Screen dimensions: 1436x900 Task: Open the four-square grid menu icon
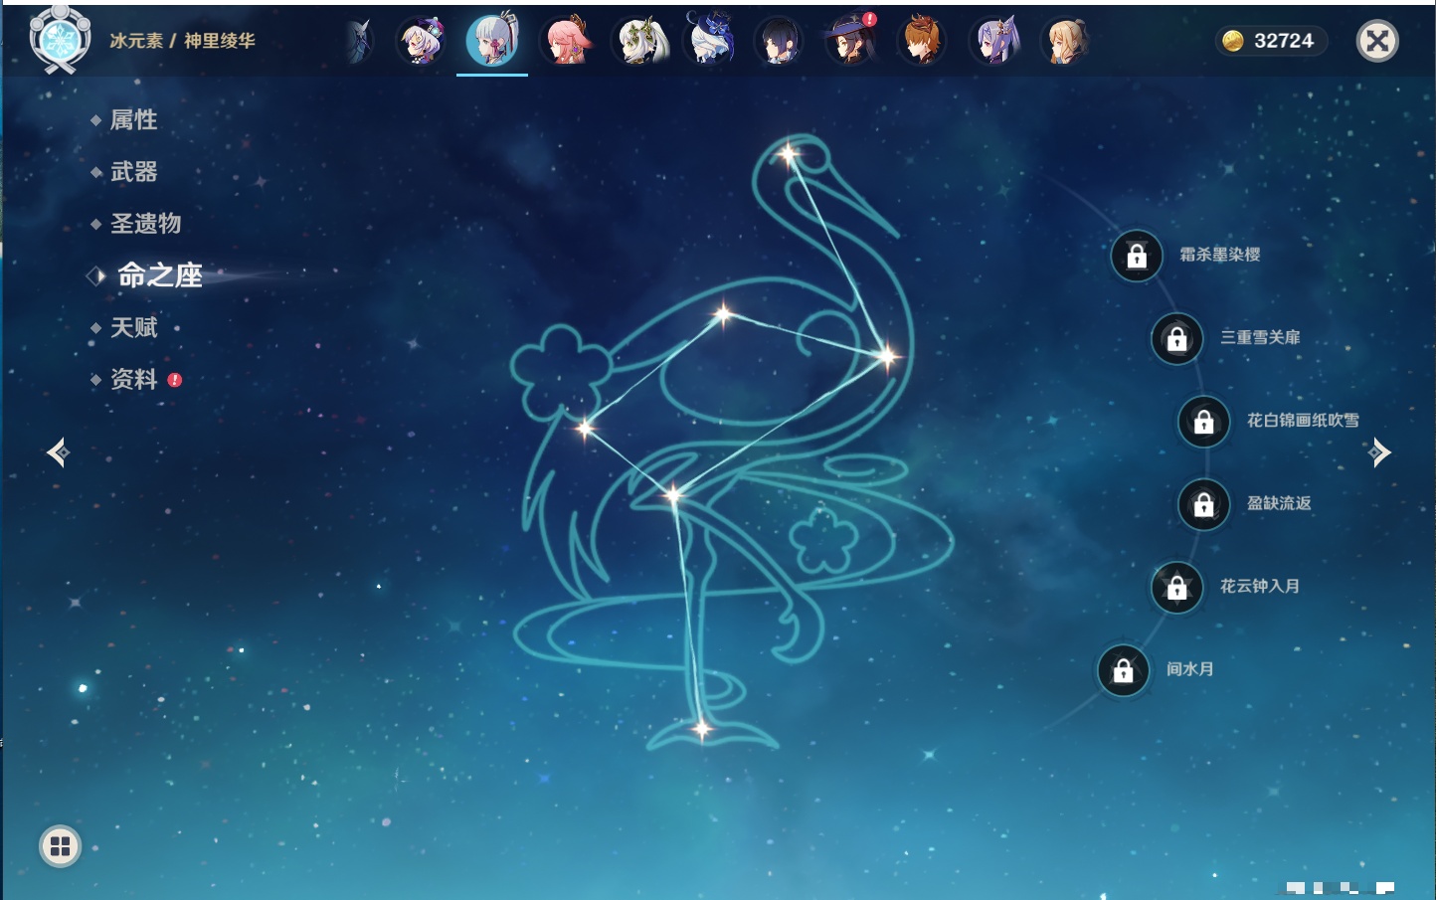point(60,846)
